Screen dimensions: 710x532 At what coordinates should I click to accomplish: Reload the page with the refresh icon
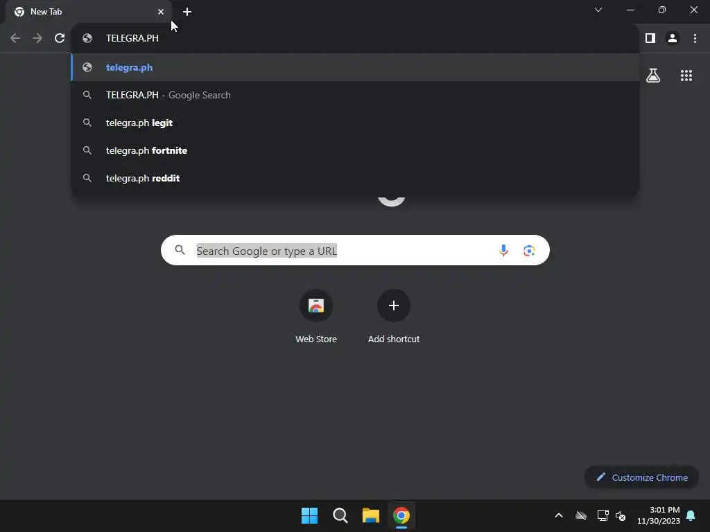60,38
